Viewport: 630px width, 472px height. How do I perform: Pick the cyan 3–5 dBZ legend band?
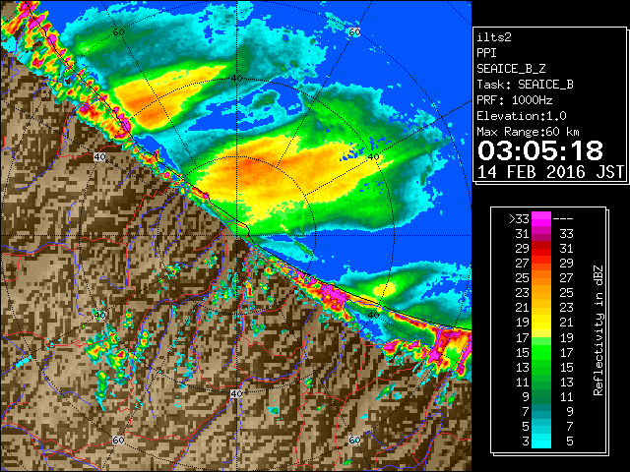541,442
